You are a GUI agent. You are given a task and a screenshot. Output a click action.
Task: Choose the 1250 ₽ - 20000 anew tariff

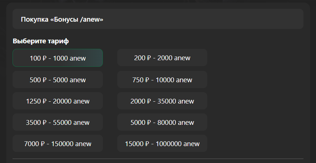click(58, 101)
